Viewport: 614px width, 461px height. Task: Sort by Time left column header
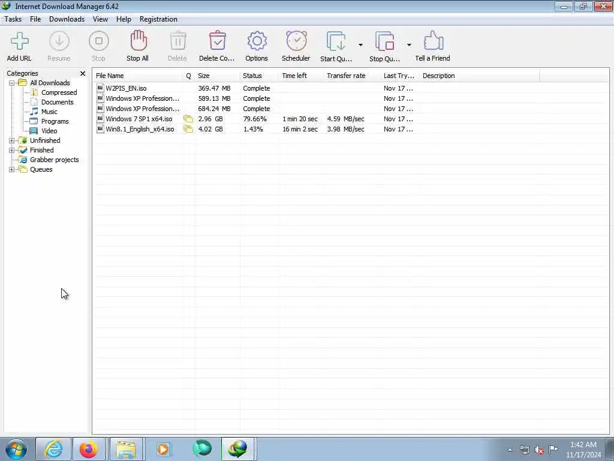[302, 76]
